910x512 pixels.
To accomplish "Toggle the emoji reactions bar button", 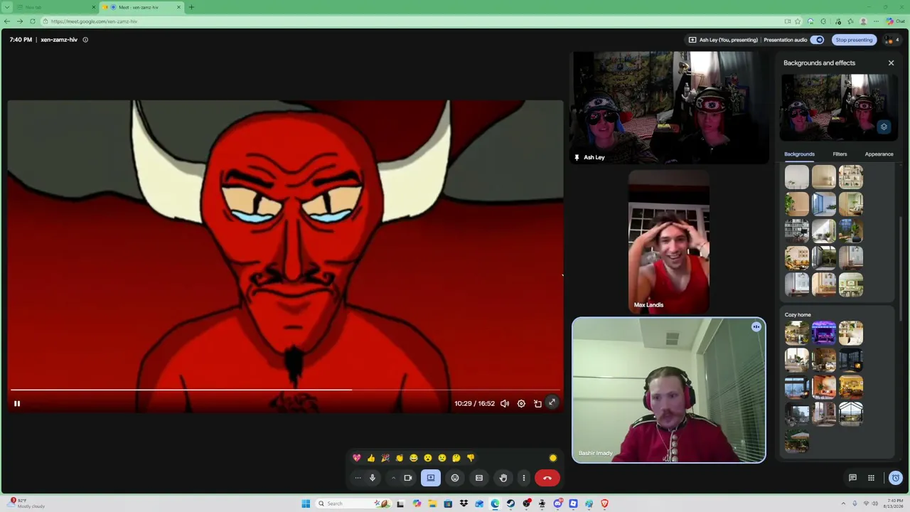I will pyautogui.click(x=455, y=478).
